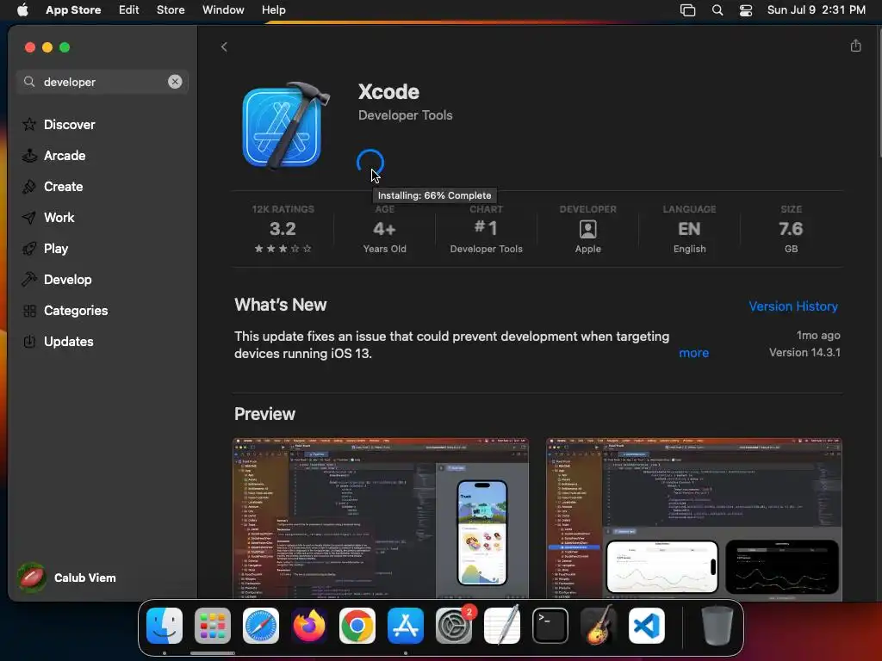
Task: Click the #1 Developer Tools chart rank
Action: point(486,230)
